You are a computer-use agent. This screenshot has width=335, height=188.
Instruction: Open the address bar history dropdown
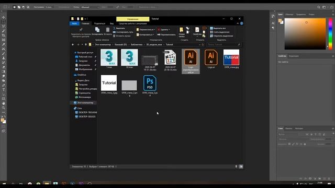199,44
